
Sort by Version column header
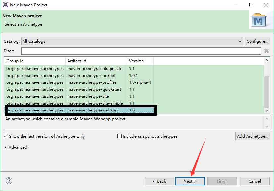tap(140, 61)
